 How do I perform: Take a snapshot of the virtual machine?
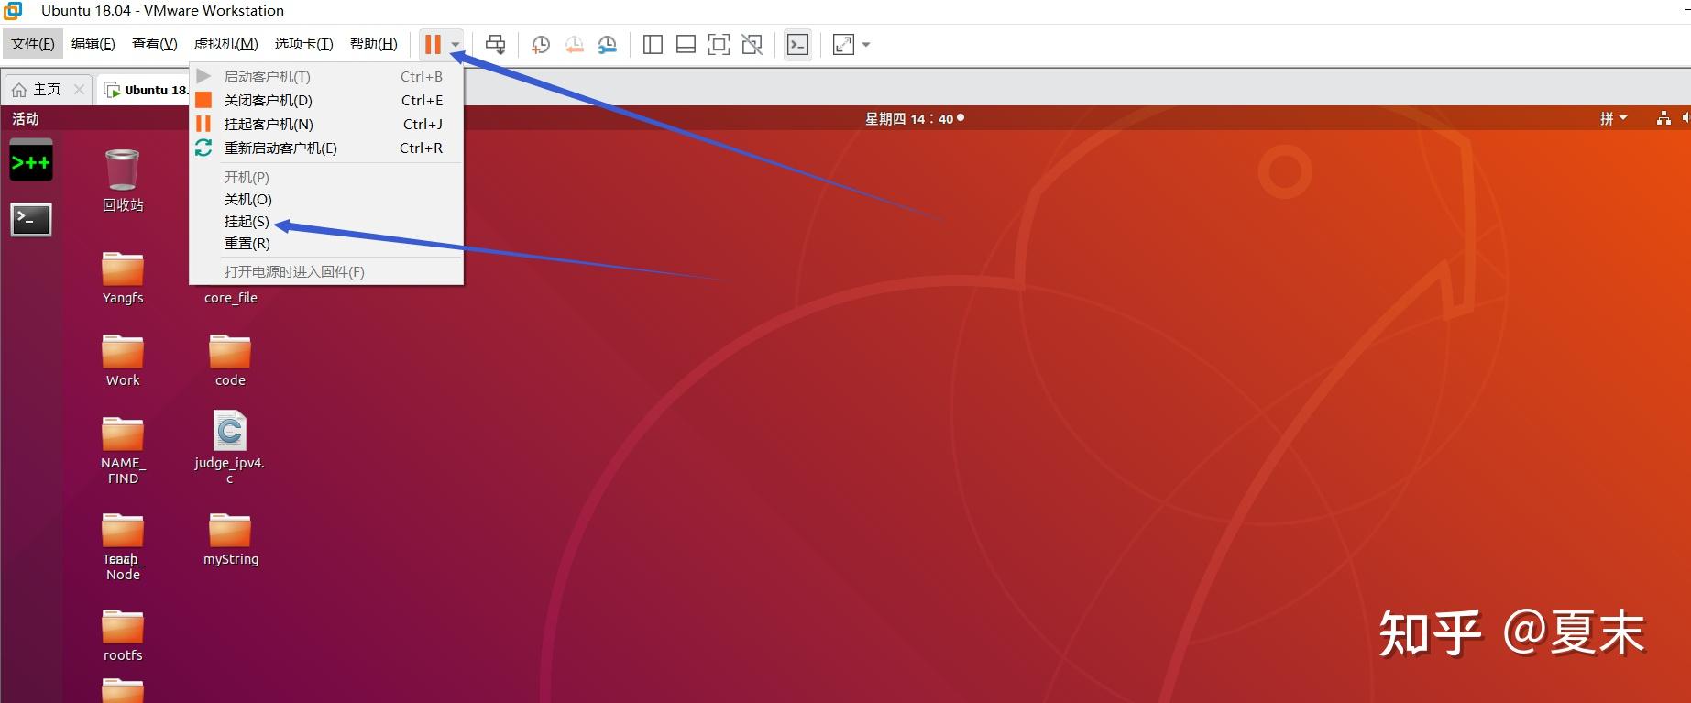point(541,44)
